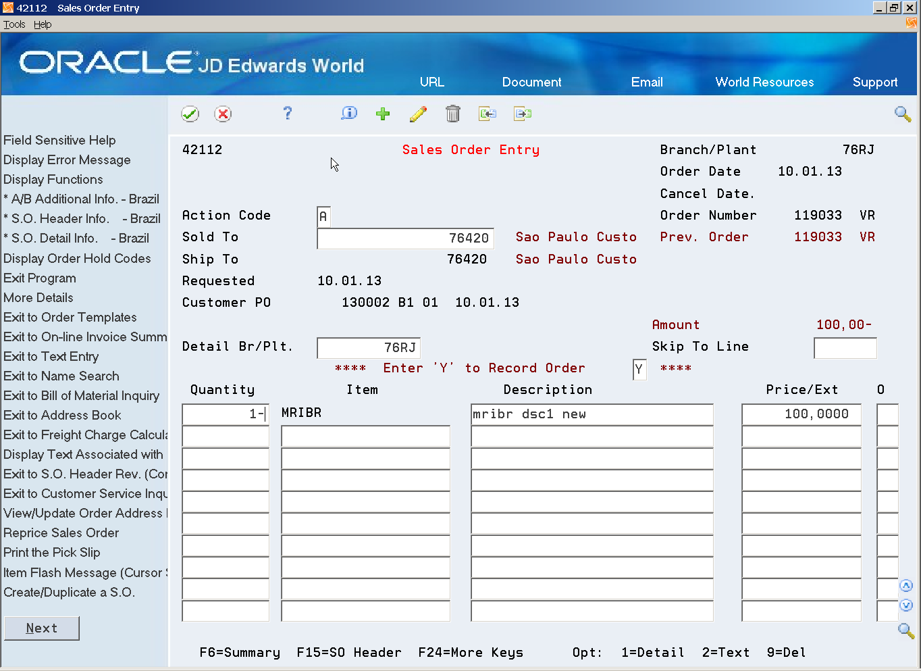Image resolution: width=921 pixels, height=671 pixels.
Task: Click the magnifier icon below scroll arrows
Action: tap(906, 631)
